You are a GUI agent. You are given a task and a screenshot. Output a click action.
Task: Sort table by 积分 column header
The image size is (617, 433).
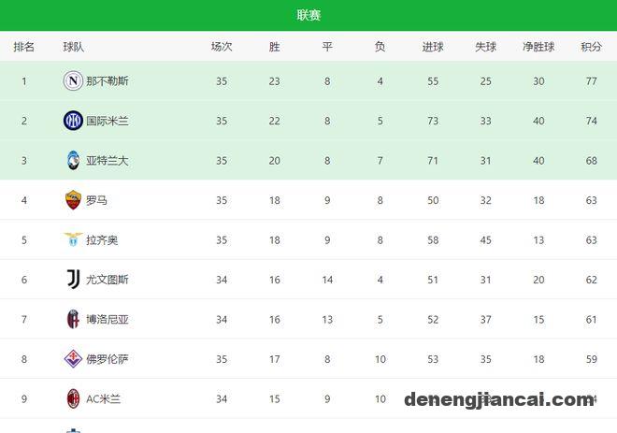591,47
